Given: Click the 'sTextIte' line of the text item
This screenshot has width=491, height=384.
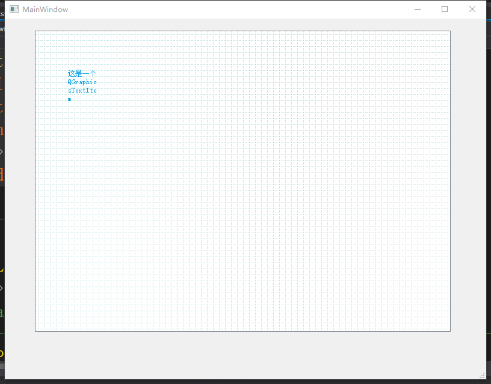Looking at the screenshot, I should coord(82,90).
